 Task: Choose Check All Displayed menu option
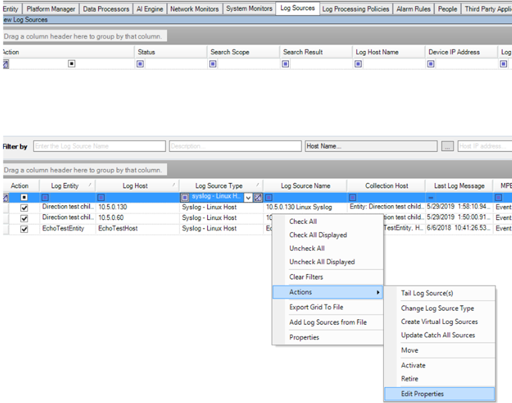(x=318, y=235)
